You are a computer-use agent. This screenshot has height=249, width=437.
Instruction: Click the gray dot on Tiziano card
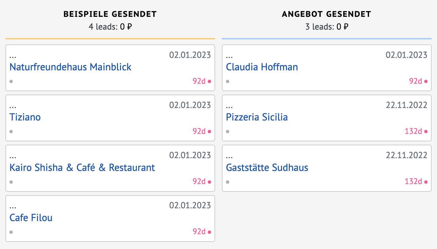[11, 132]
